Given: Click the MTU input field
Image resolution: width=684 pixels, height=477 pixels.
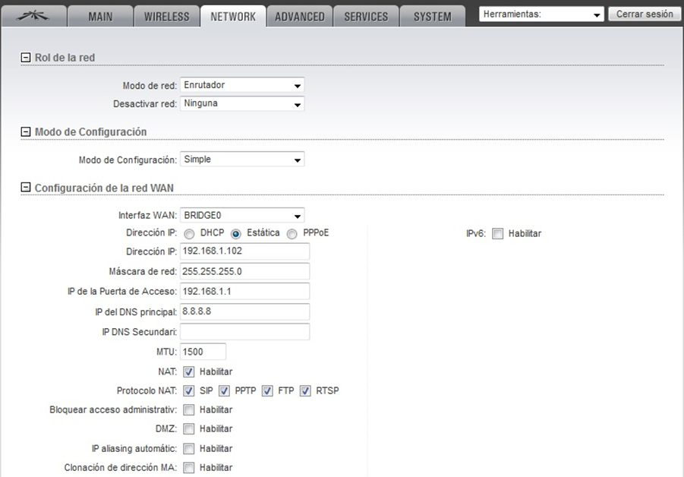Looking at the screenshot, I should coord(203,352).
